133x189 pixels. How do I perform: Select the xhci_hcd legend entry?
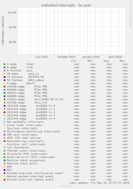click(27, 103)
